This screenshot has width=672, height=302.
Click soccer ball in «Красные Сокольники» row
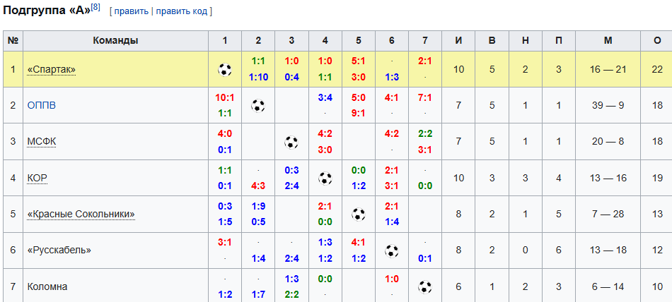(x=359, y=215)
